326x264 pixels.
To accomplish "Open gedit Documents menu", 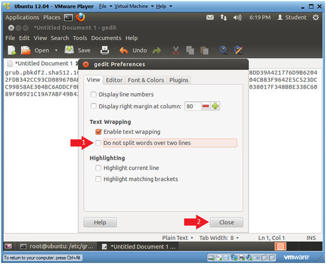I will point(106,38).
